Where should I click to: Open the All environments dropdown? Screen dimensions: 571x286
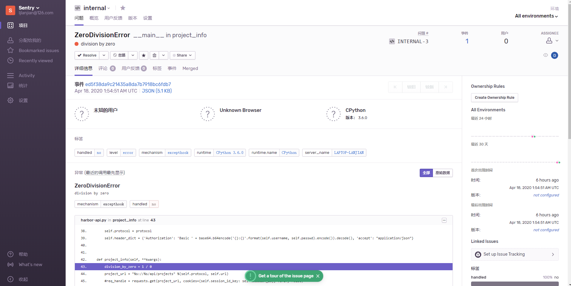pos(536,16)
